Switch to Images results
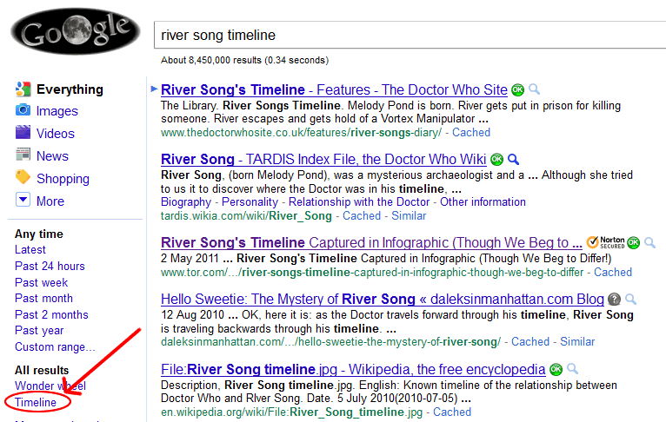This screenshot has height=422, width=666. [57, 111]
